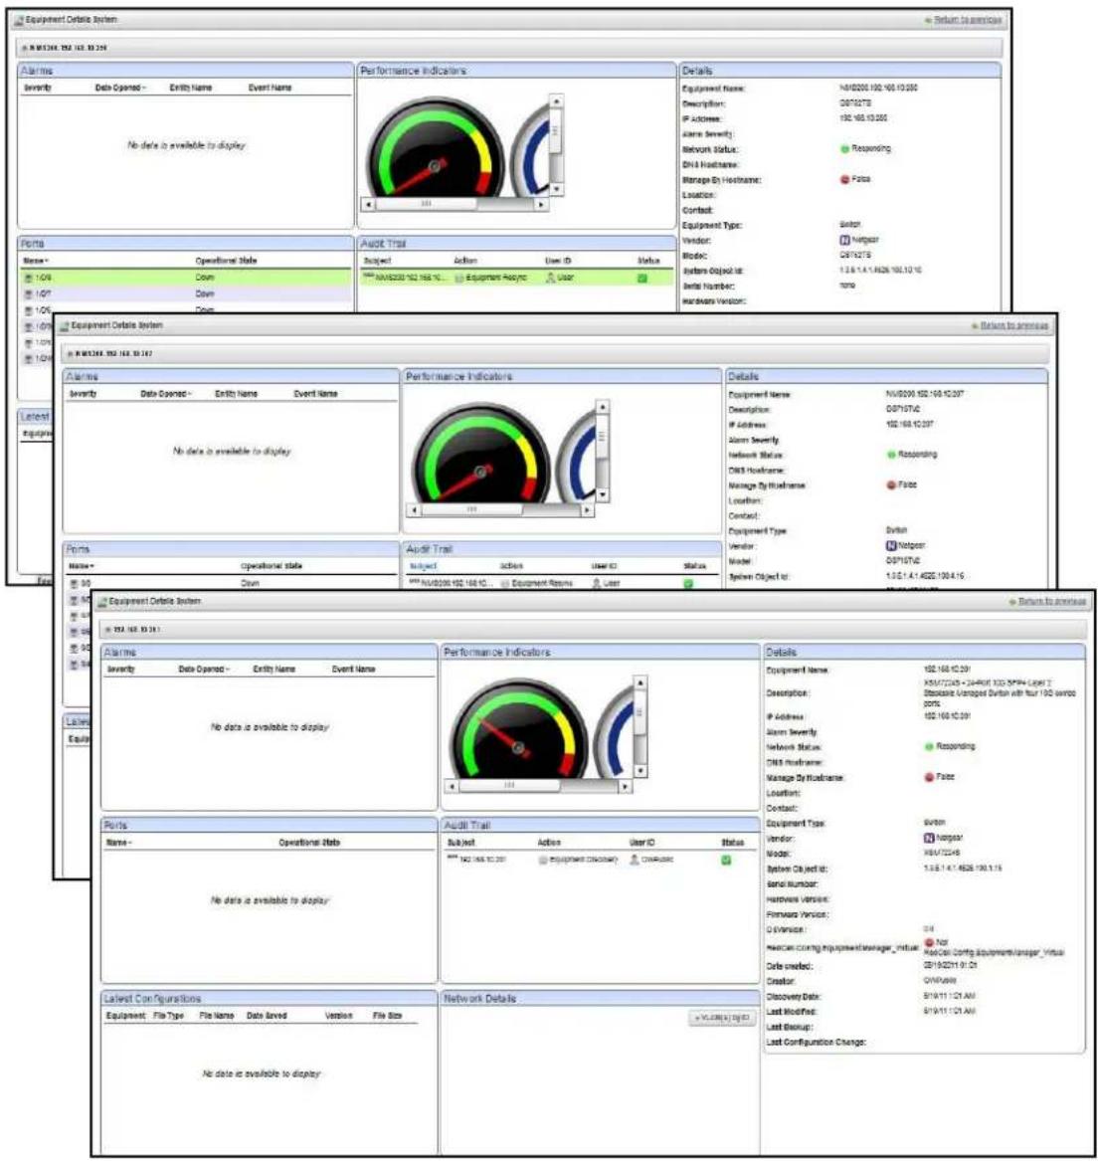Sort back window Ports by Name column
The image size is (1098, 1161).
36,261
